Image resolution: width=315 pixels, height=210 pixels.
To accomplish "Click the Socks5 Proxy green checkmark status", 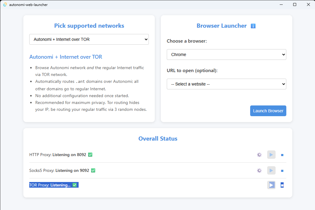I will pyautogui.click(x=93, y=171).
